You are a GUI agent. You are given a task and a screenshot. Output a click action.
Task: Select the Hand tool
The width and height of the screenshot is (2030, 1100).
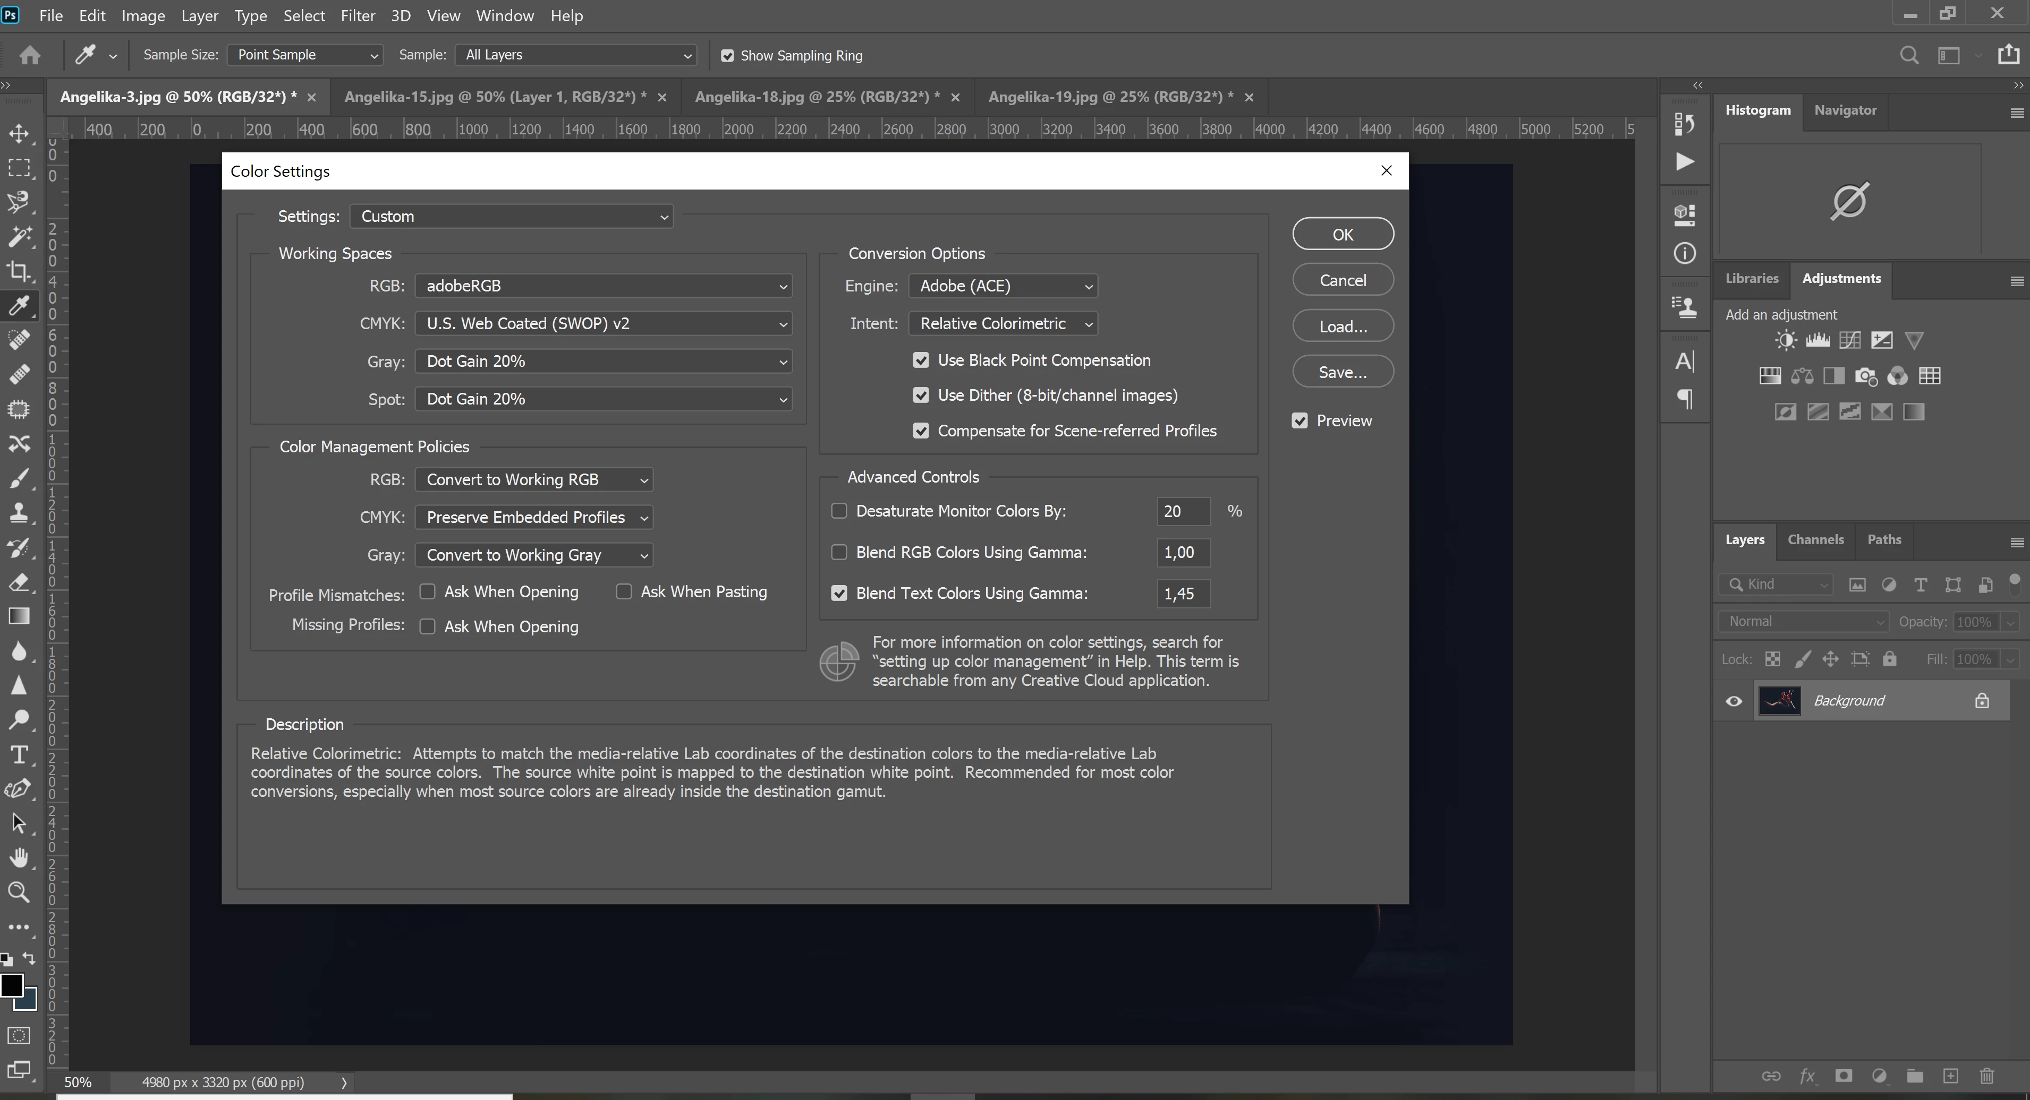click(x=19, y=857)
